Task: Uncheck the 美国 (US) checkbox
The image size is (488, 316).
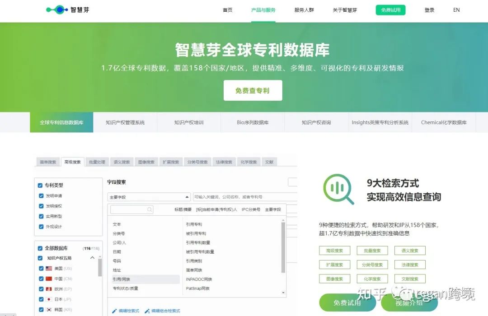Action: coord(41,269)
